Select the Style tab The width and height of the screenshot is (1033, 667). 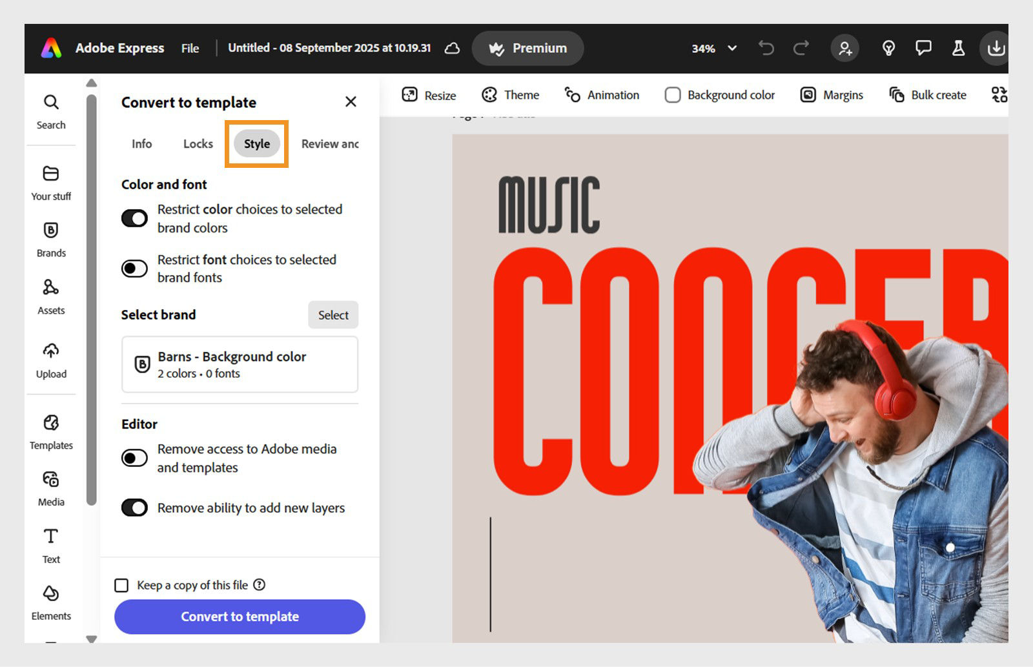tap(257, 143)
